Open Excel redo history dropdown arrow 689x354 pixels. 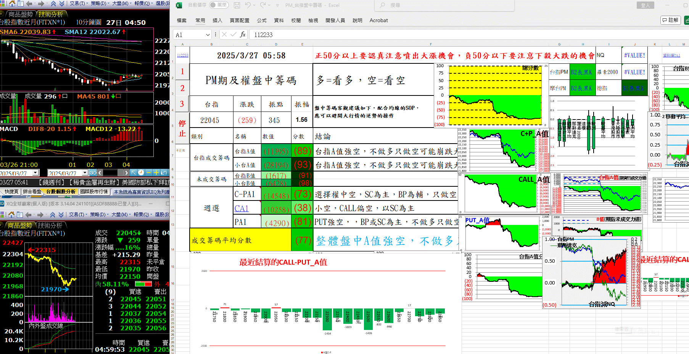[269, 5]
